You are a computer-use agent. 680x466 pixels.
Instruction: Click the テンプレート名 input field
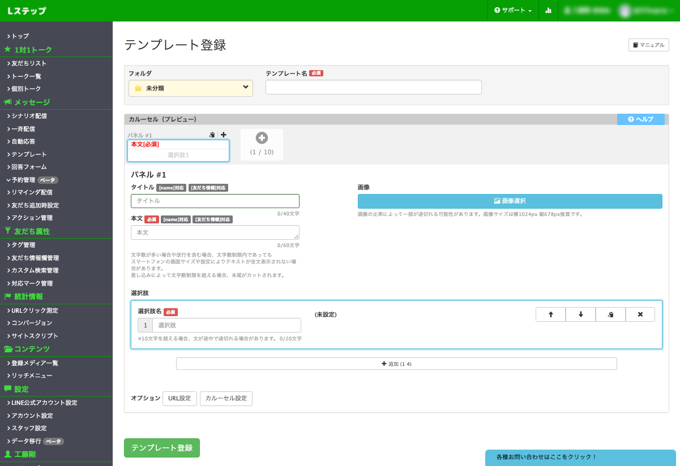click(373, 87)
